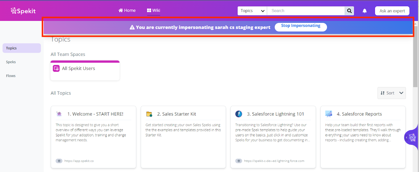Click the All Spekit Users team icon

(x=56, y=68)
